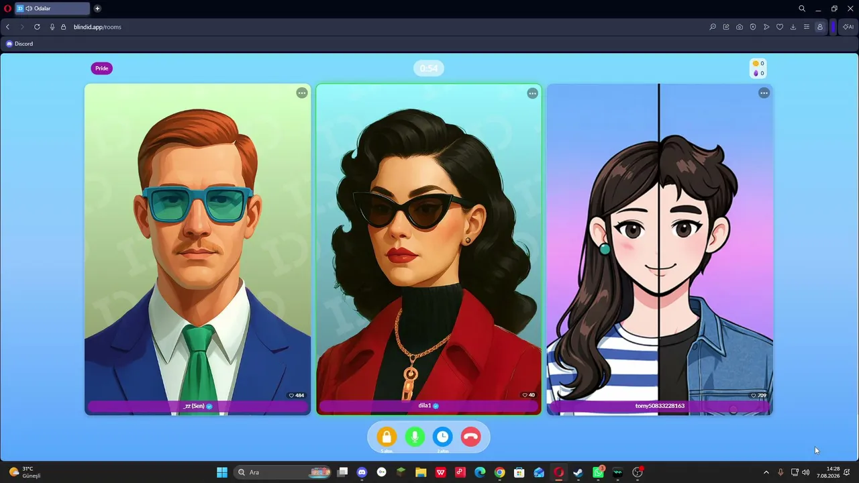
Task: Mute the microphone with the green button
Action: pos(415,437)
